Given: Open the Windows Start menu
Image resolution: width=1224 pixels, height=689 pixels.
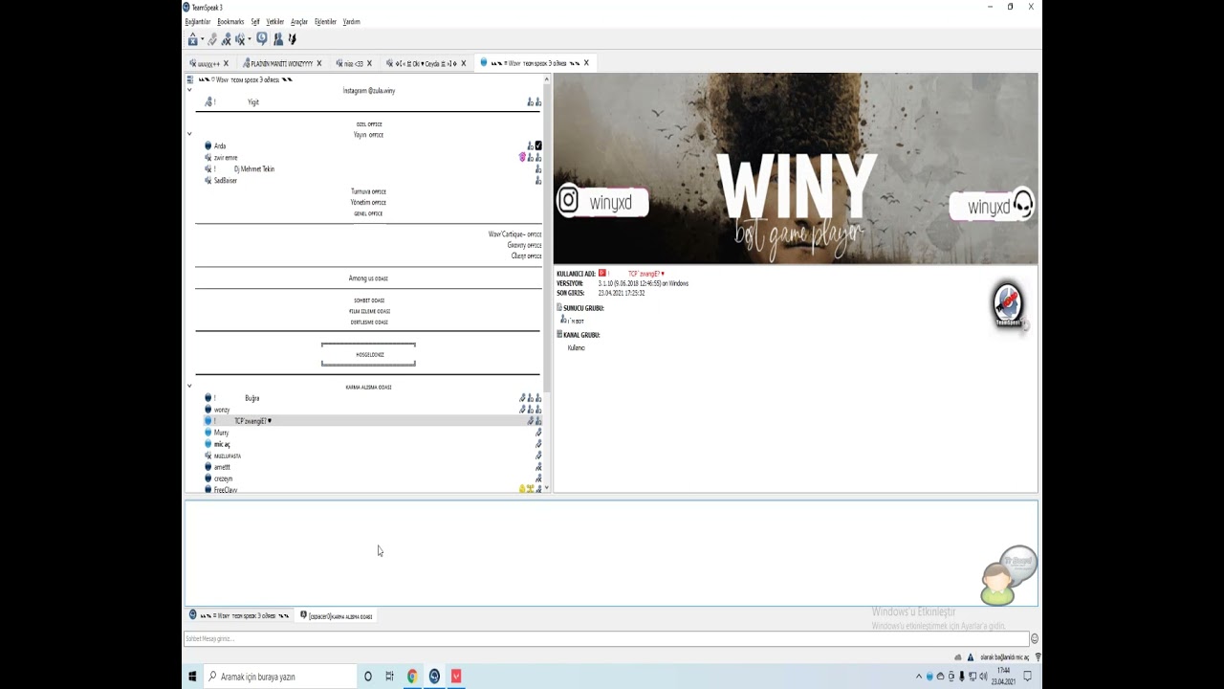Looking at the screenshot, I should click(x=192, y=677).
